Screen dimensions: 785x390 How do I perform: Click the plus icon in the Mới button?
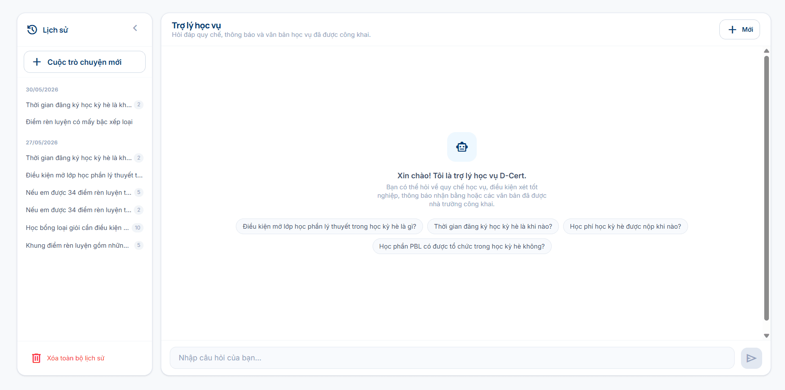pyautogui.click(x=732, y=30)
